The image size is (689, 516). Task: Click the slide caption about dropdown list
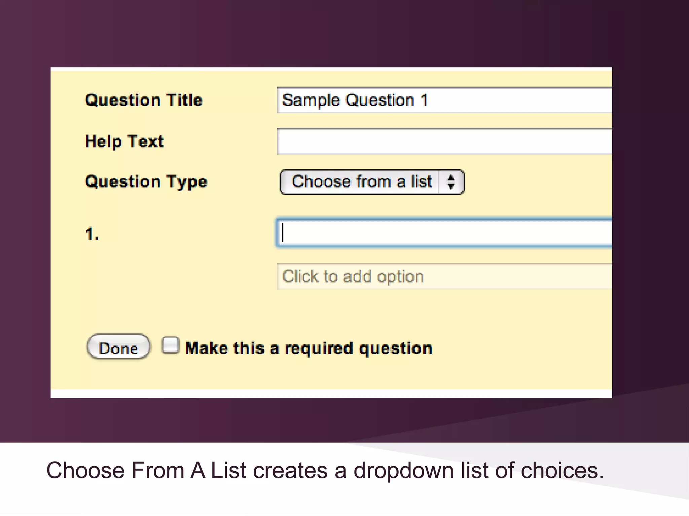click(325, 470)
